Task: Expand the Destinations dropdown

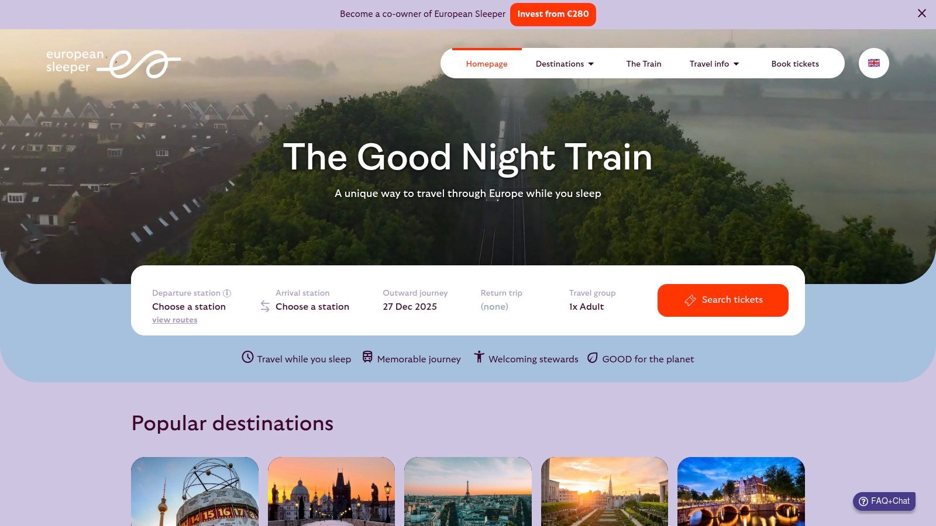Action: point(565,64)
